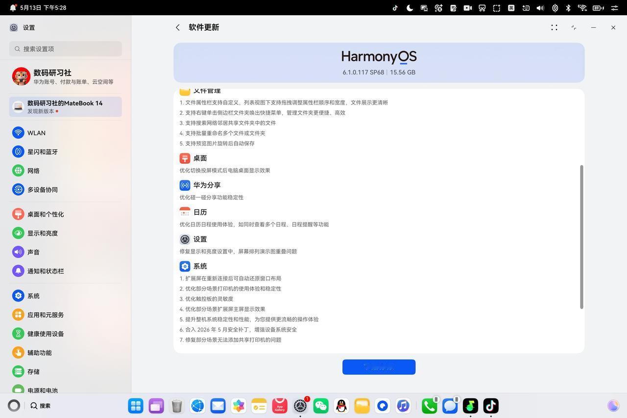Open 多设备协同 settings
The image size is (627, 418).
[x=65, y=190]
